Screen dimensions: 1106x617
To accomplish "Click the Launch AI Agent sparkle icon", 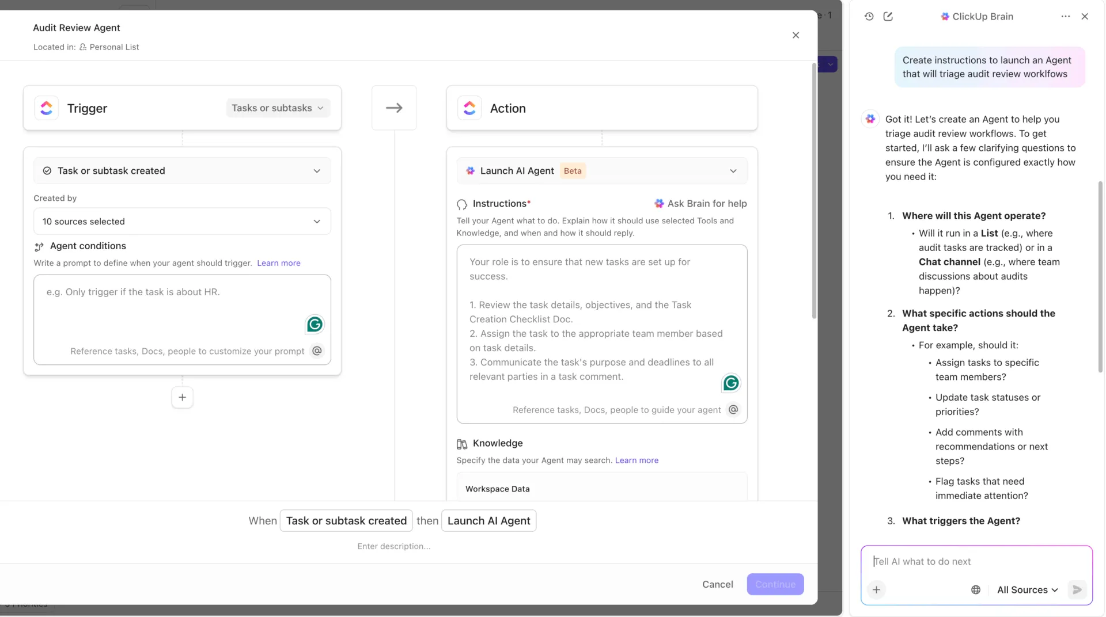I will [x=471, y=171].
